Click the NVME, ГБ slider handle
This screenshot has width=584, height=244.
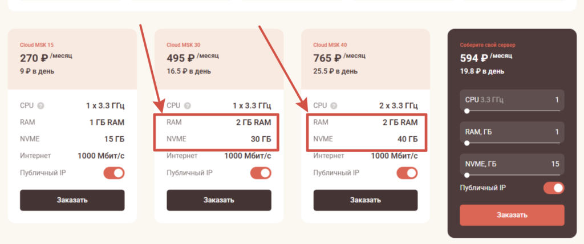[x=467, y=175]
